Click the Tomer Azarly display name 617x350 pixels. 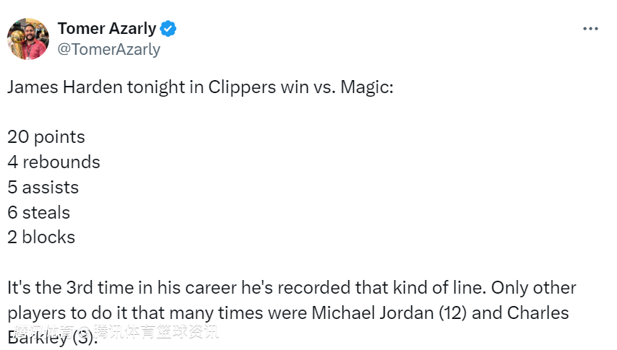tap(107, 28)
